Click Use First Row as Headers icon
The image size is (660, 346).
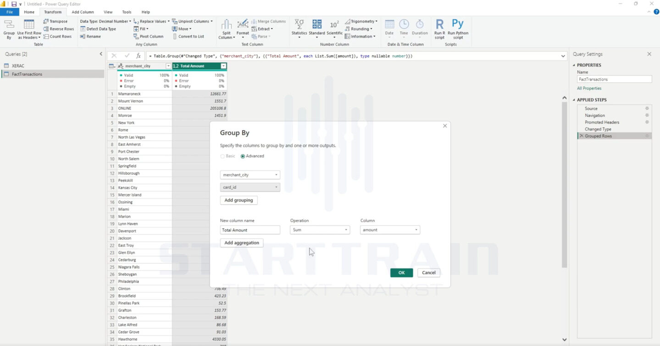(x=29, y=29)
